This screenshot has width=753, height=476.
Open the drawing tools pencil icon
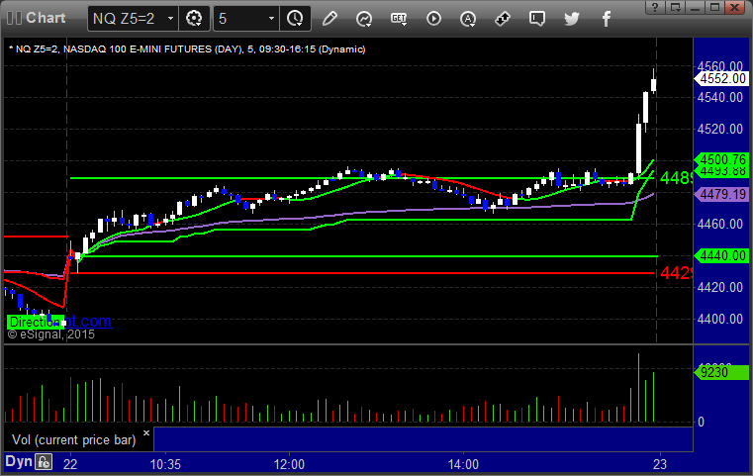click(329, 18)
